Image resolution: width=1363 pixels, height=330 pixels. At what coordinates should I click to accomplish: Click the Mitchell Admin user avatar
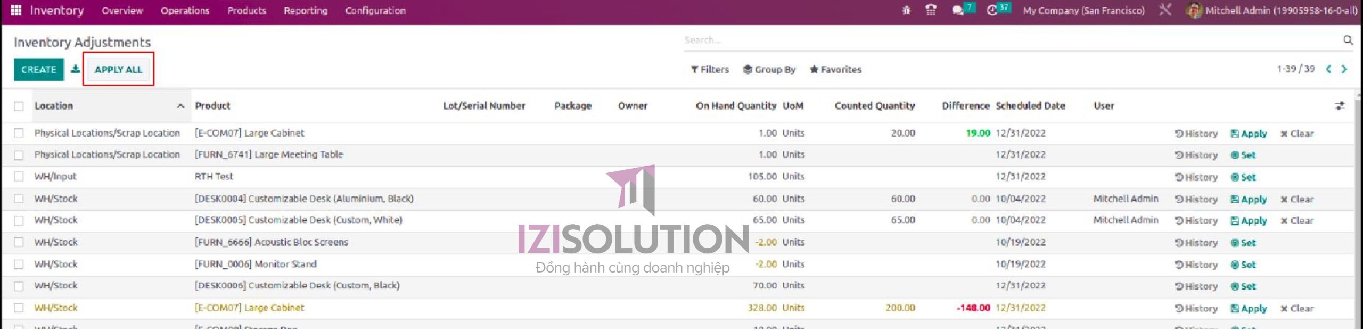click(x=1194, y=10)
